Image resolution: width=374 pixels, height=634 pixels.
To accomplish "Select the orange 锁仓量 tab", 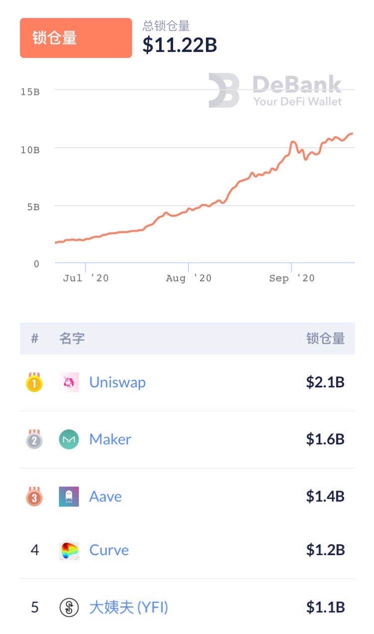I will (x=76, y=38).
